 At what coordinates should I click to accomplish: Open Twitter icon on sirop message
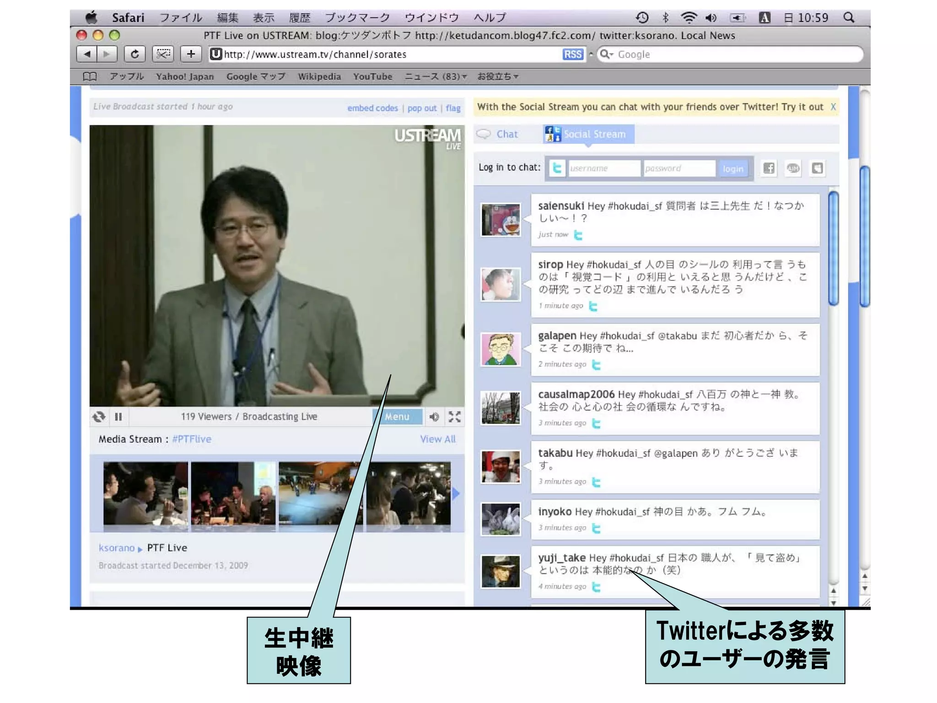(x=593, y=306)
